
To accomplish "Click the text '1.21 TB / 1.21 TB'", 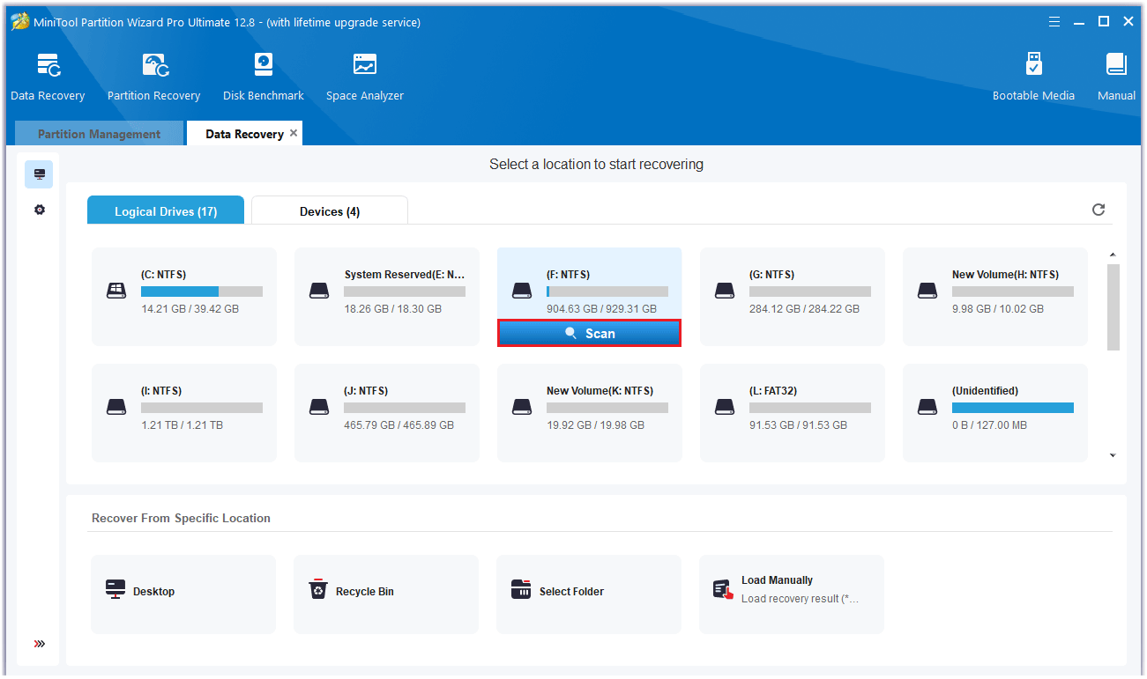I will (x=182, y=425).
